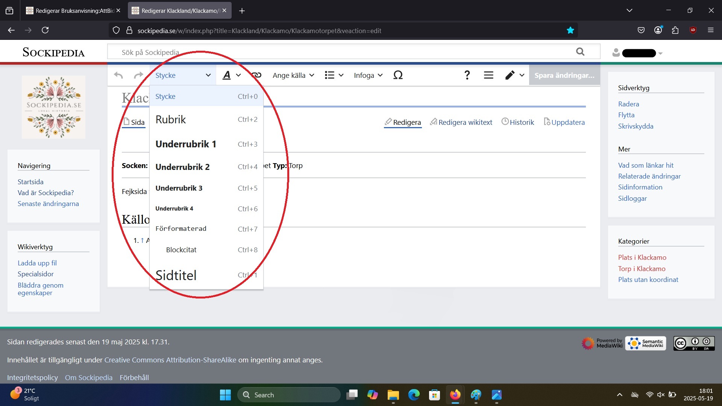Image resolution: width=722 pixels, height=406 pixels.
Task: Expand the list formatting dropdown
Action: pyautogui.click(x=334, y=75)
